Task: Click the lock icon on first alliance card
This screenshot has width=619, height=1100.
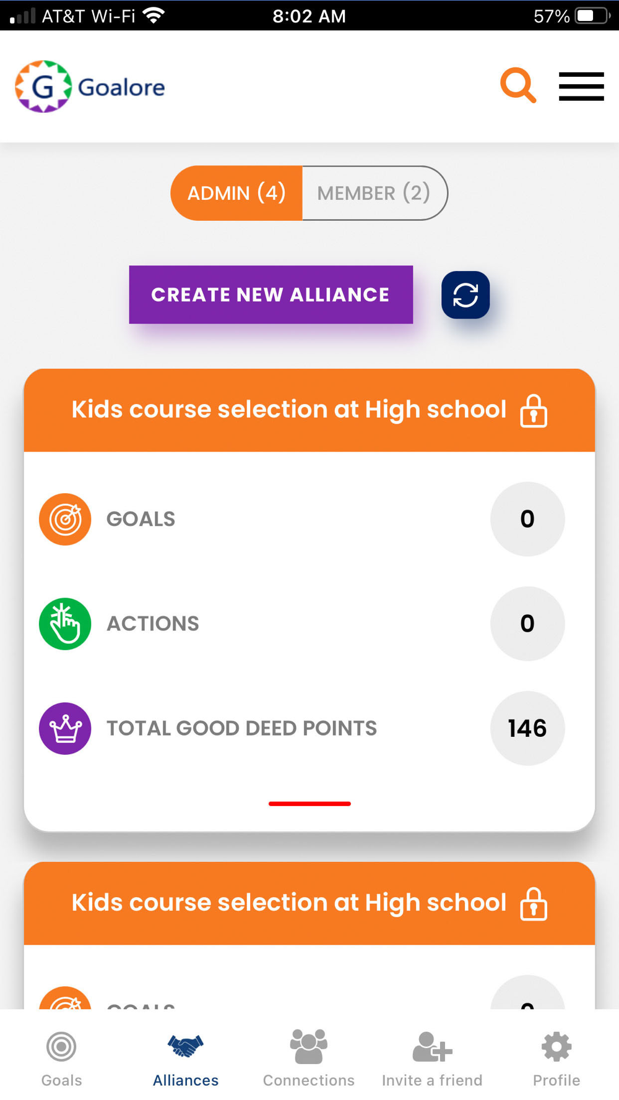Action: click(x=534, y=411)
